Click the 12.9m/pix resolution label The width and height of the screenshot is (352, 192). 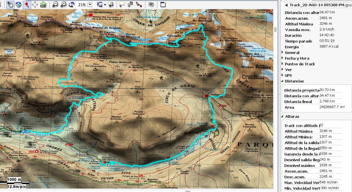tap(17, 187)
